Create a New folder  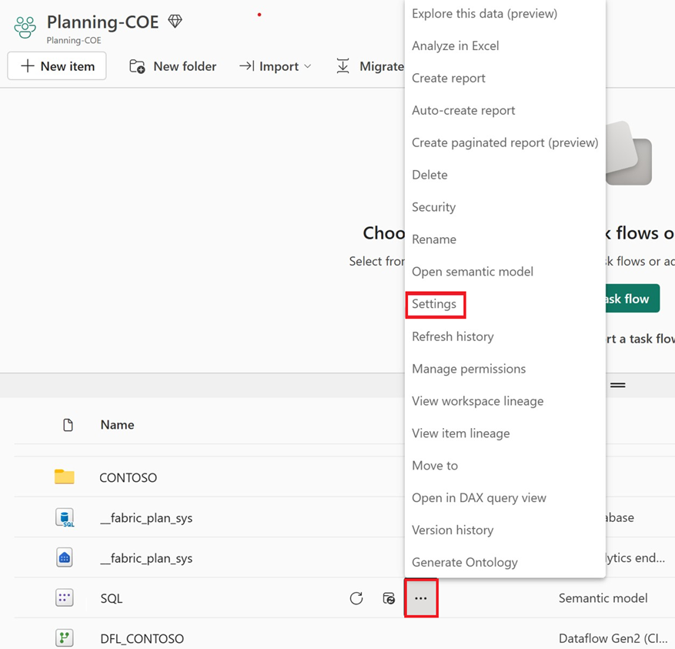click(x=172, y=66)
